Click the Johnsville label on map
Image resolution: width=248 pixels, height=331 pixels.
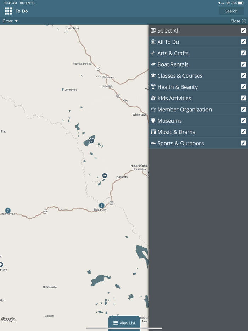tap(71, 90)
